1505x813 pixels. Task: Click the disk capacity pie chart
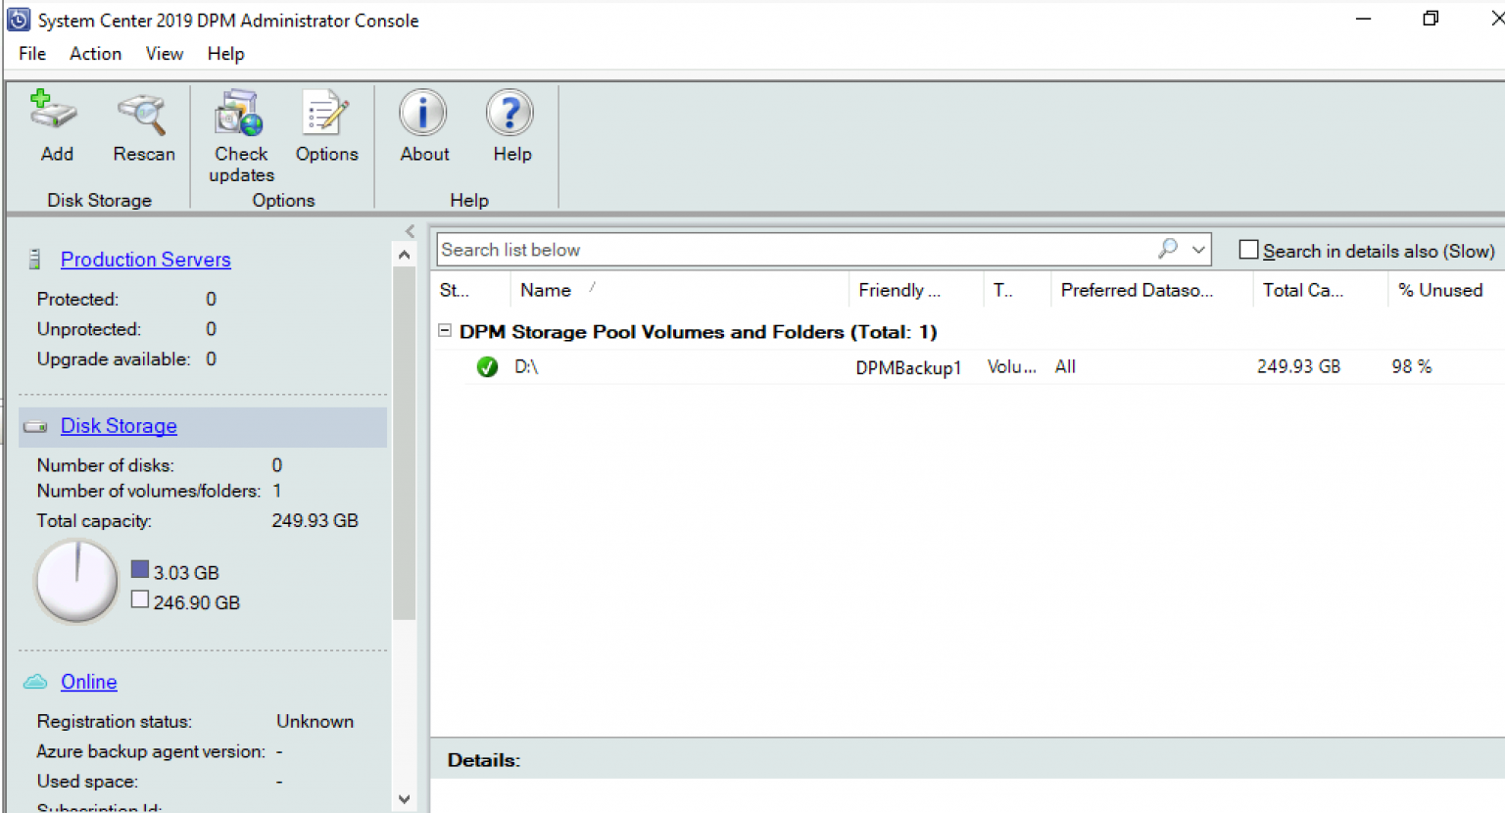[76, 582]
